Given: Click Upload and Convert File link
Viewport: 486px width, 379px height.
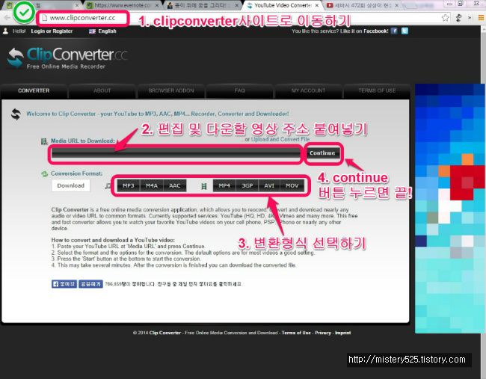Looking at the screenshot, I should [280, 140].
